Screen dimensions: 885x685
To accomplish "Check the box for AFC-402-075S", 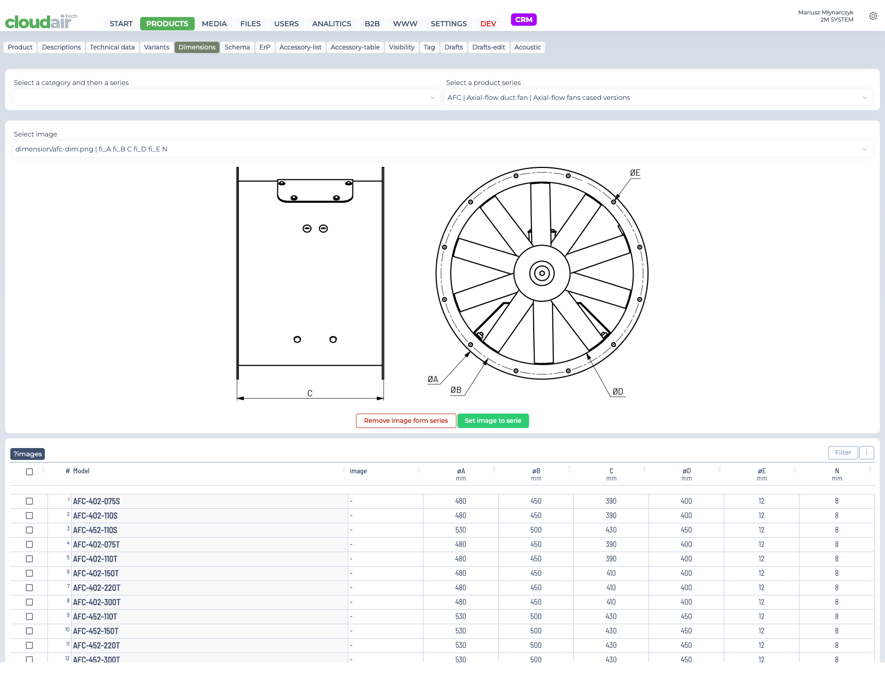I will (29, 501).
